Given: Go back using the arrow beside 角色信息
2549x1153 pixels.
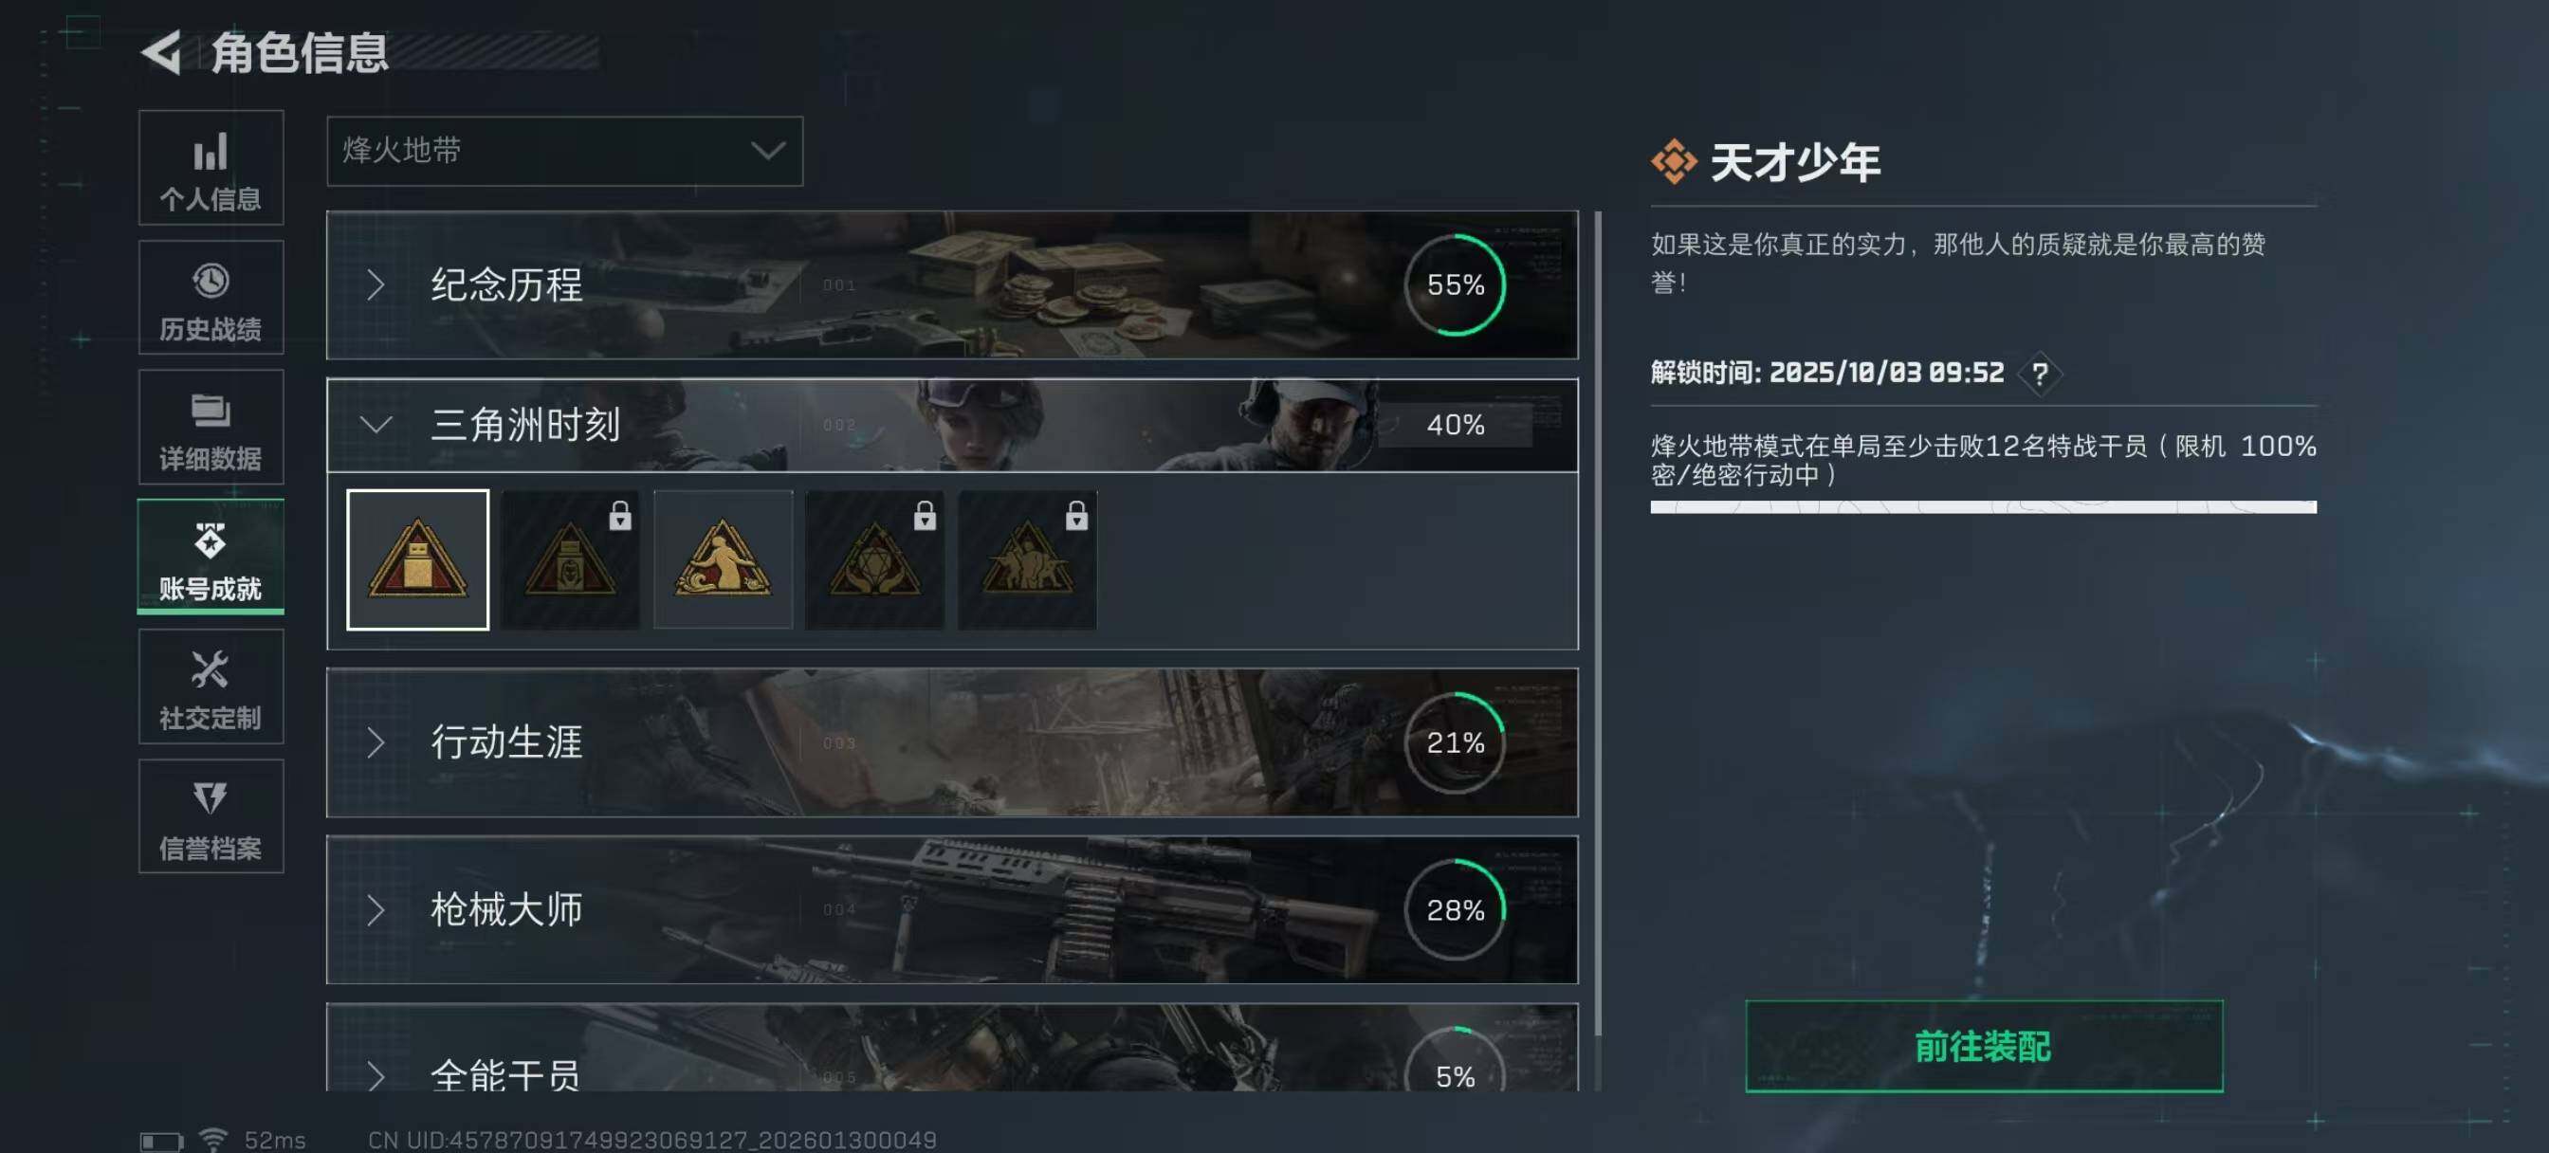Looking at the screenshot, I should [162, 51].
